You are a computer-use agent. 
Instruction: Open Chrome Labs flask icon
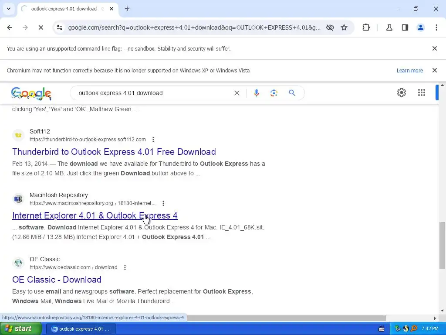coord(389,27)
